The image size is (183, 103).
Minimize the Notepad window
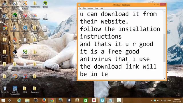tap(154, 5)
